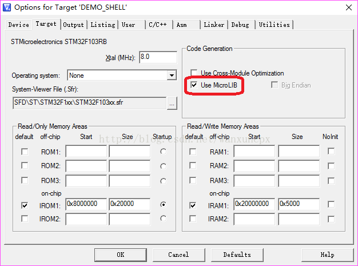Click IROM1 Size field showing 0x20000
Screen dimensions: 358x266
(130, 204)
